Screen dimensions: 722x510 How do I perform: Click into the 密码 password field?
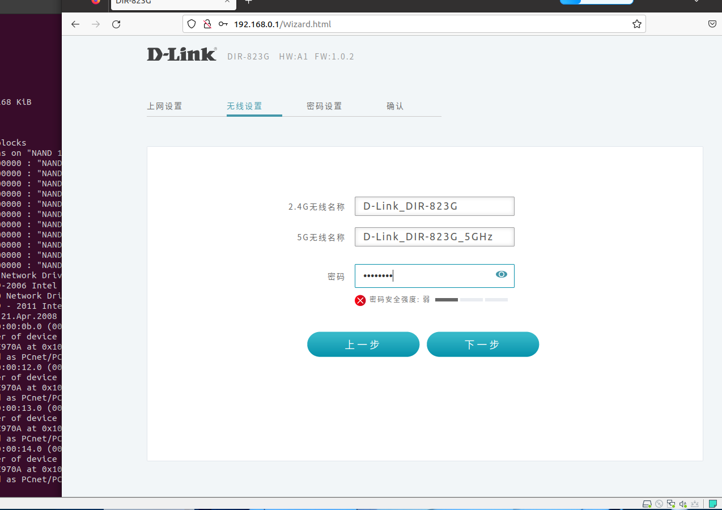(x=435, y=276)
